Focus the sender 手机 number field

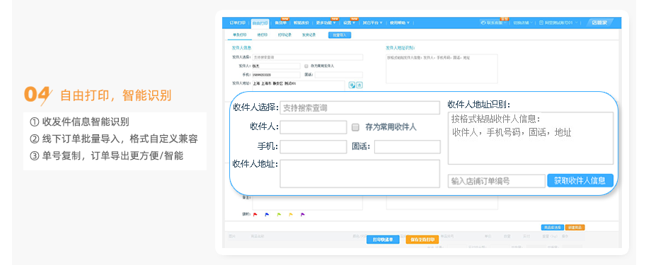pyautogui.click(x=276, y=75)
